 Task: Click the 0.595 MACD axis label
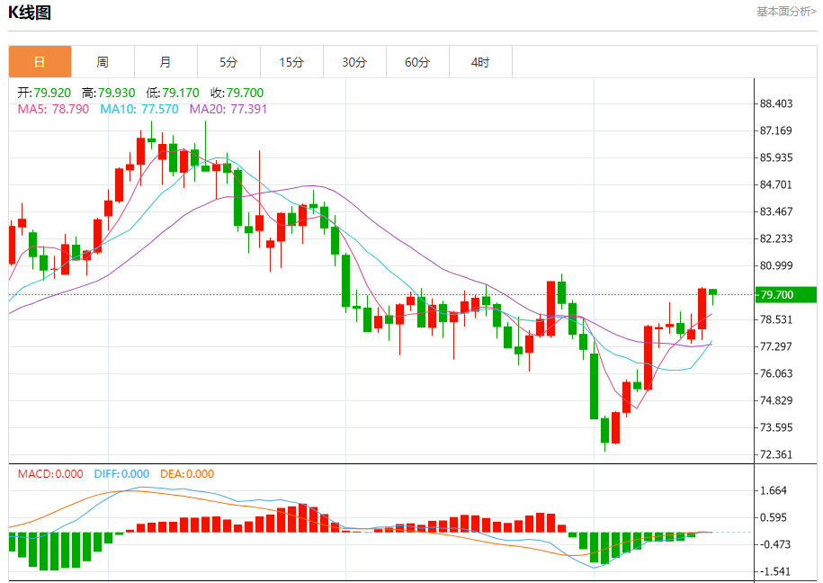tap(774, 518)
